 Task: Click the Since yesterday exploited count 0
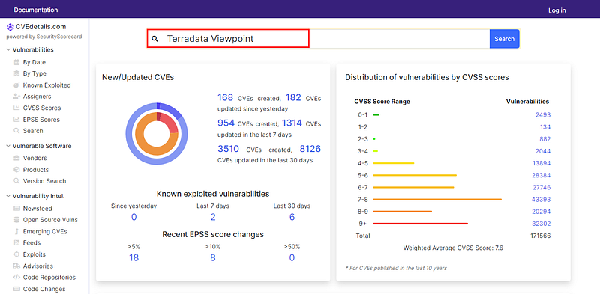pos(134,217)
